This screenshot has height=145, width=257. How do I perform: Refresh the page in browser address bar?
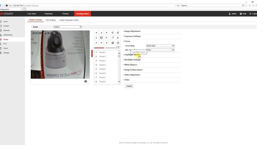click(x=178, y=6)
